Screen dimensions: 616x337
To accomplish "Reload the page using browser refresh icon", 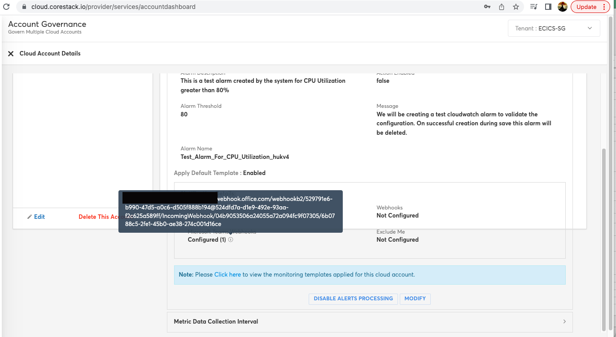I will [6, 7].
